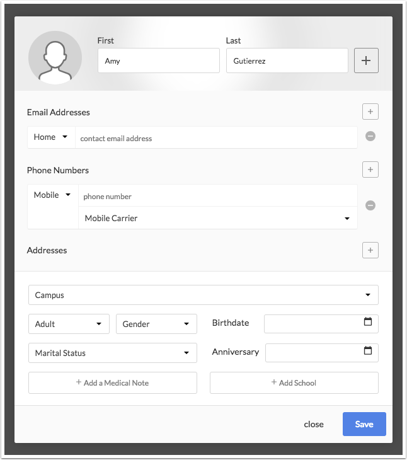Viewport: 407px width, 460px height.
Task: Remove the Home email address row
Action: [370, 136]
